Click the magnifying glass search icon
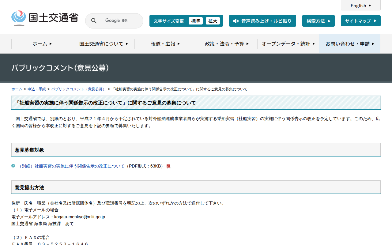The image size is (392, 245). click(94, 21)
